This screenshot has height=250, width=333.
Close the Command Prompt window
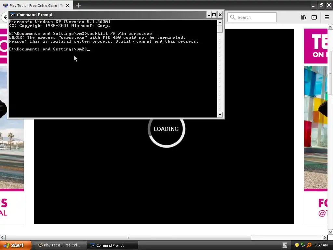click(220, 15)
